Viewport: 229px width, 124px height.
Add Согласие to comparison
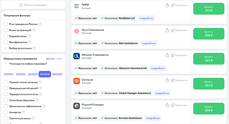tap(179, 80)
